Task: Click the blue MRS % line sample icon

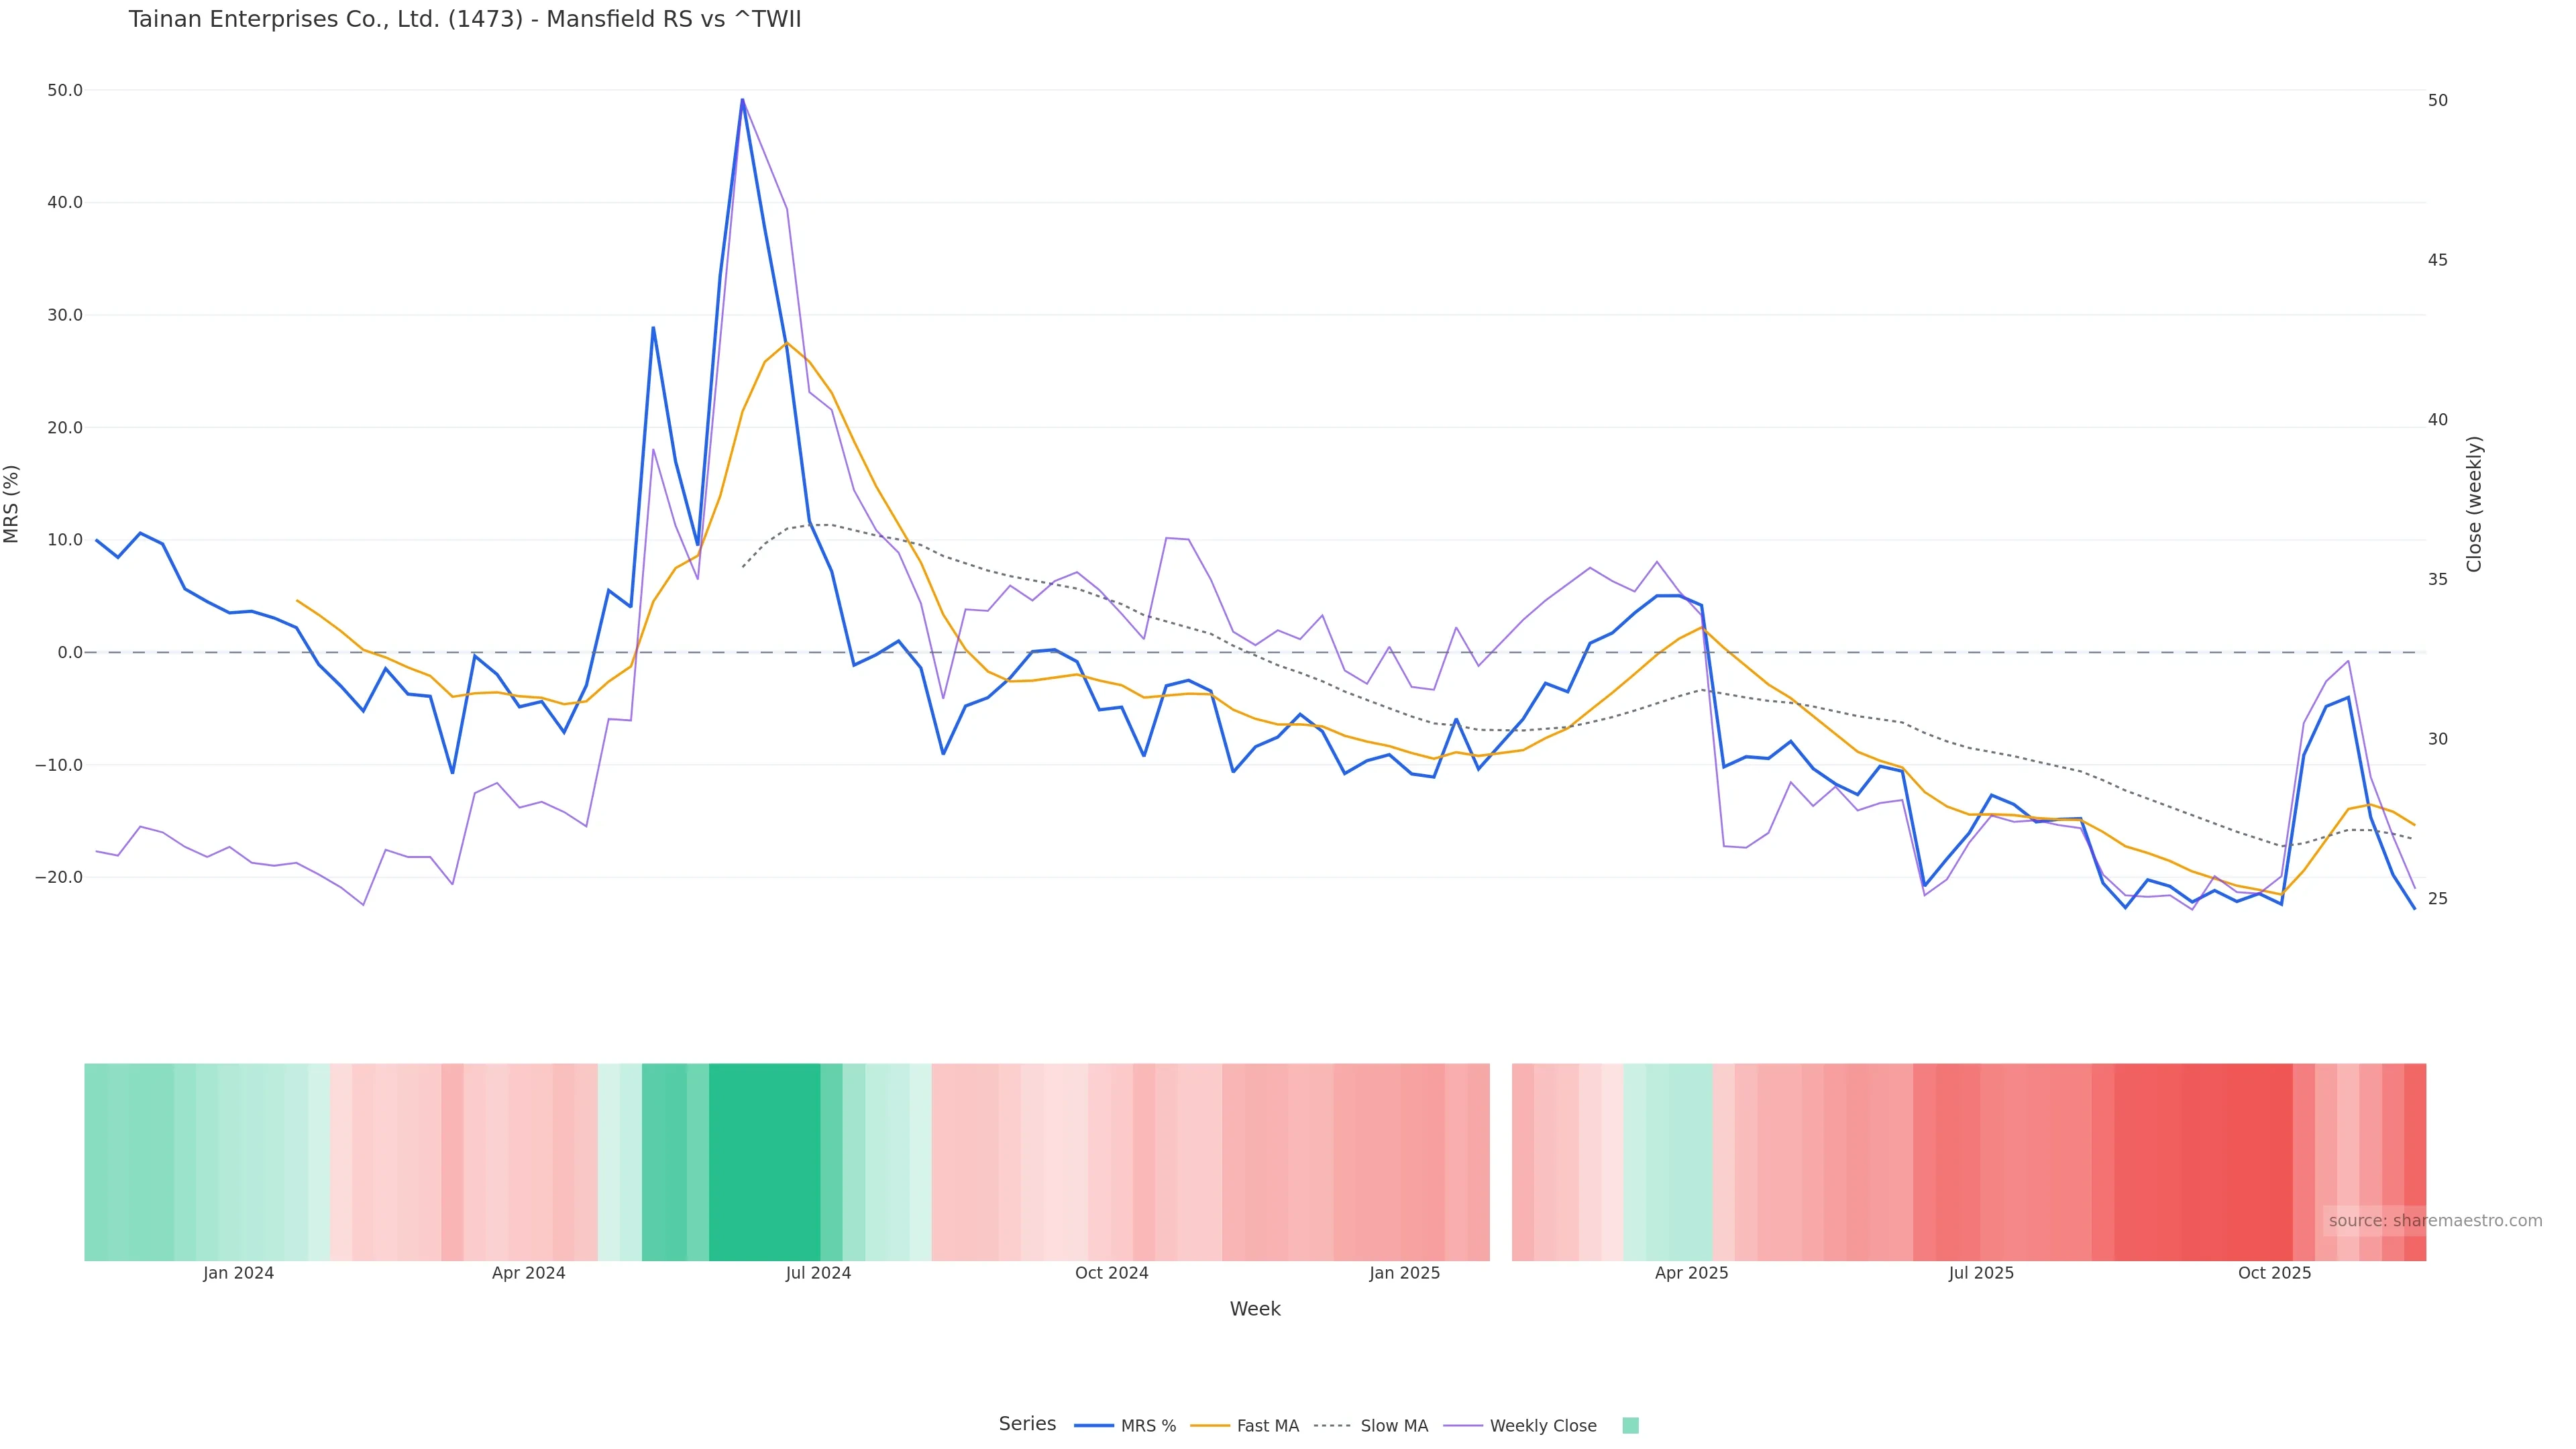Action: 1094,1426
